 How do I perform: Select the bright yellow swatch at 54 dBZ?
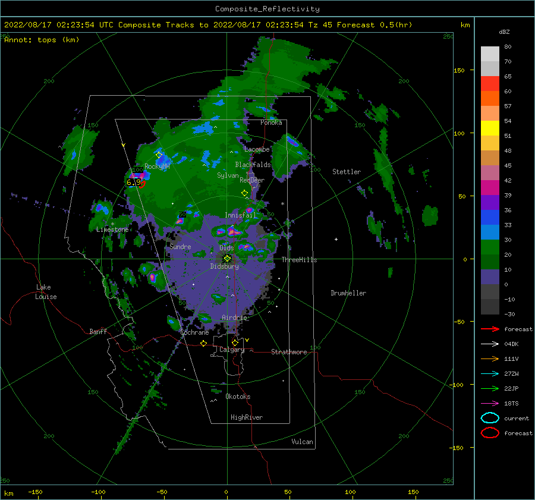(x=490, y=128)
